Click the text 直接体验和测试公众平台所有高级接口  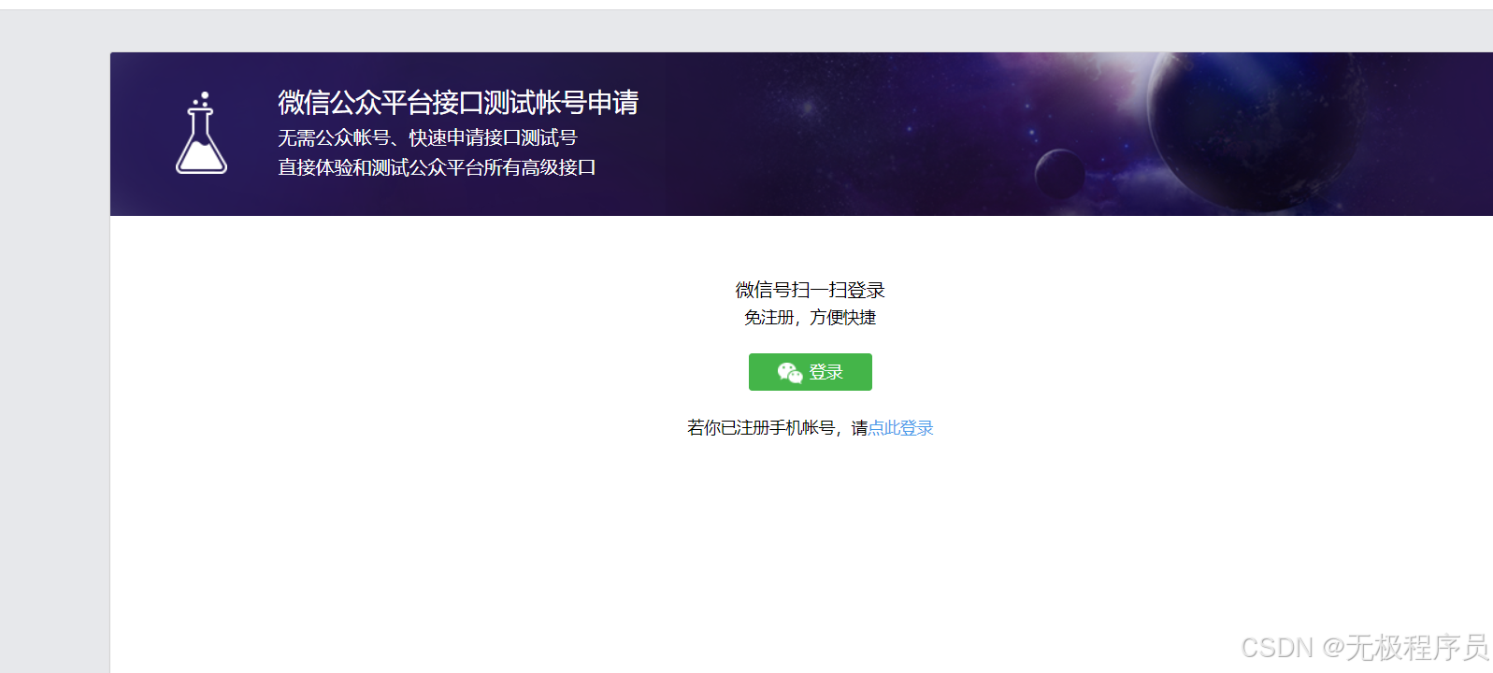[437, 167]
